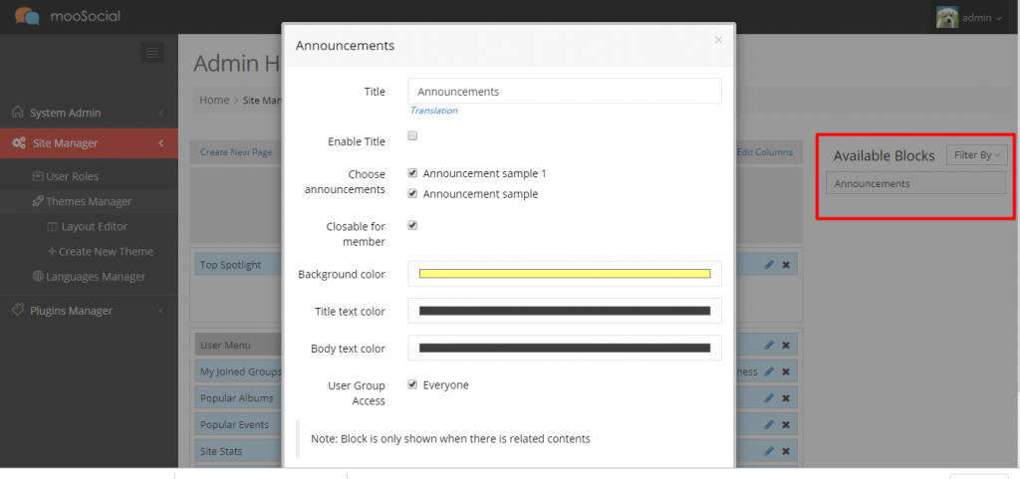This screenshot has width=1020, height=479.
Task: Click the admin avatar picture
Action: point(947,18)
